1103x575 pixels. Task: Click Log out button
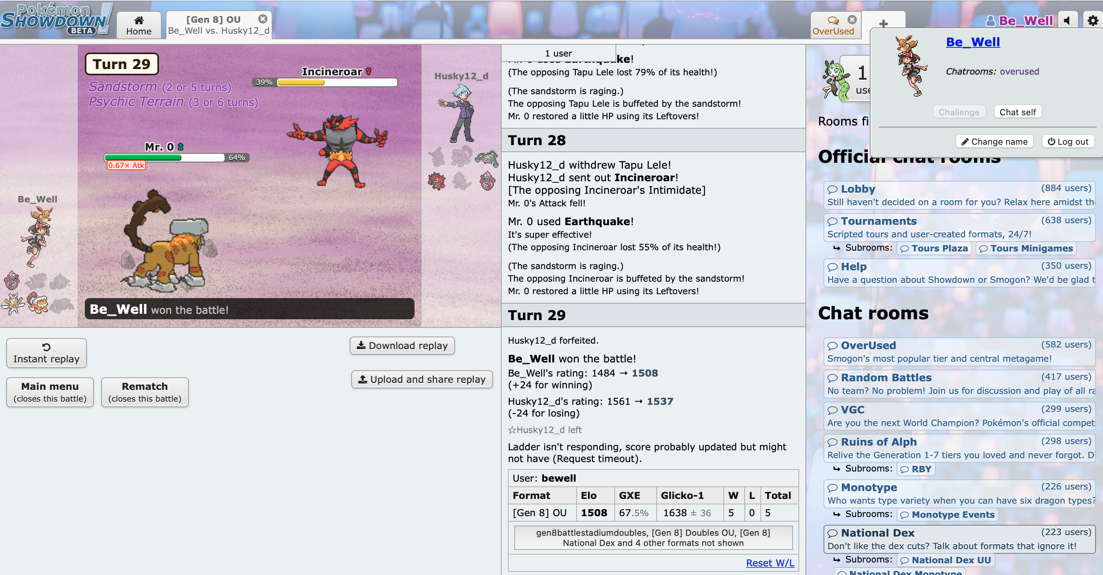[1068, 142]
